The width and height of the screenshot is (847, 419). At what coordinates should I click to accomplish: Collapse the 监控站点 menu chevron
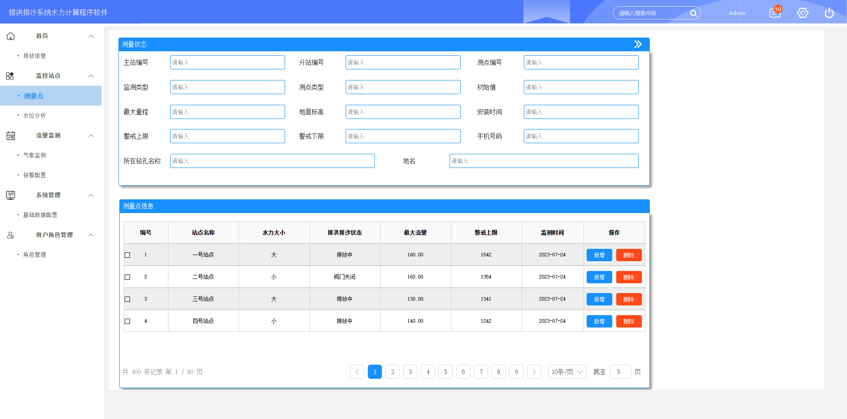coord(91,76)
